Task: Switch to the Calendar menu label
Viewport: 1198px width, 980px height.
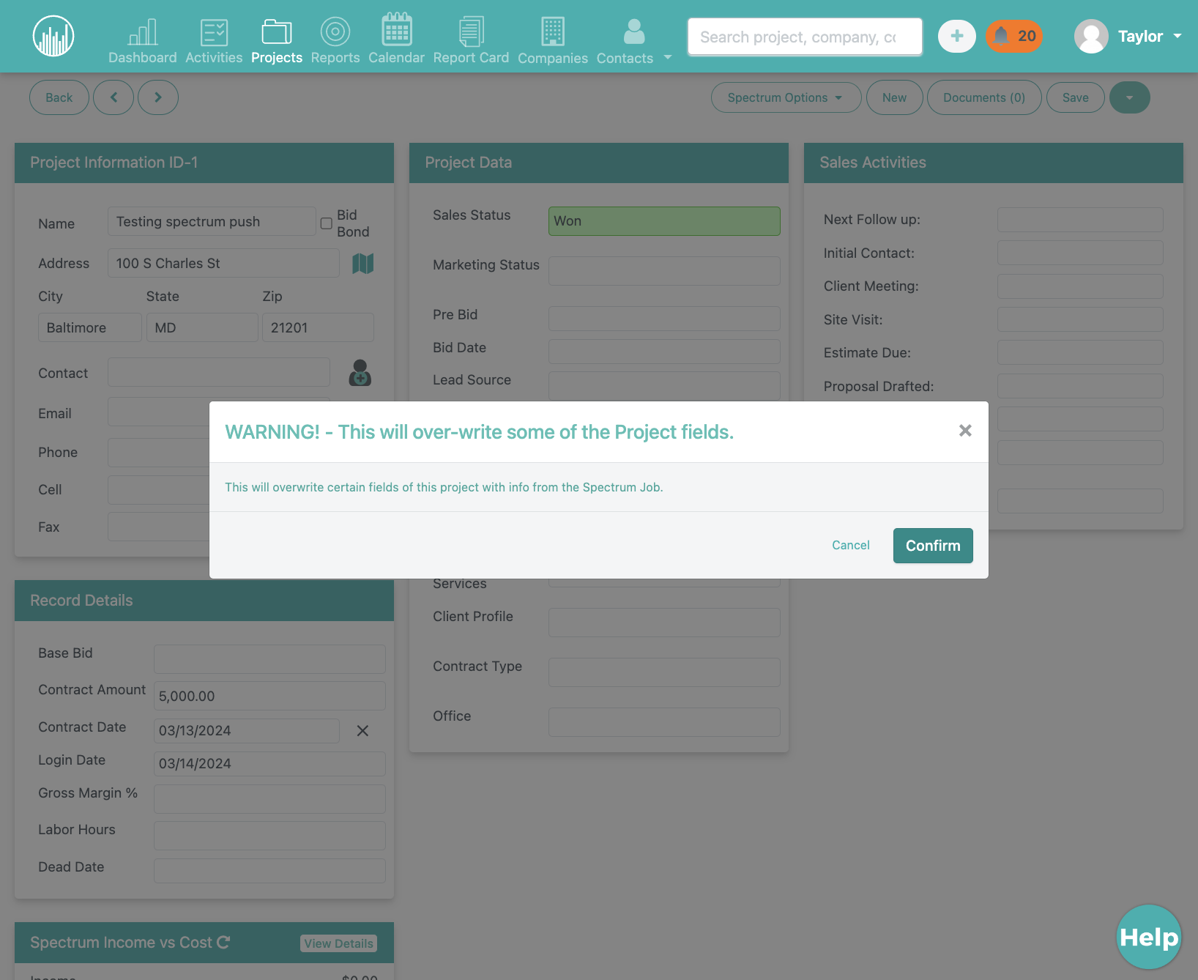Action: (x=396, y=57)
